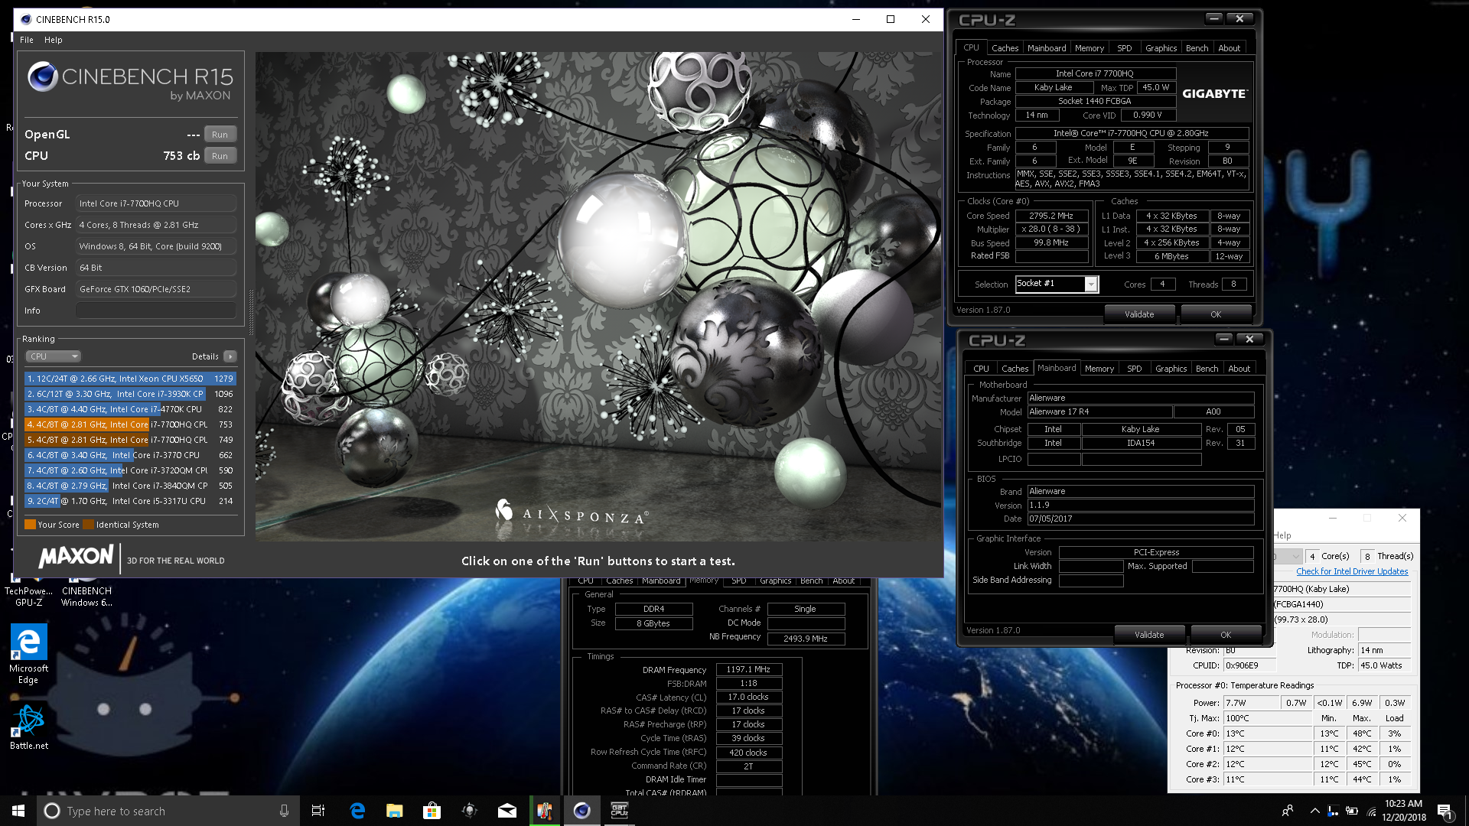The image size is (1469, 826).
Task: Switch to SPD tab in top CPU-Z window
Action: coord(1124,48)
